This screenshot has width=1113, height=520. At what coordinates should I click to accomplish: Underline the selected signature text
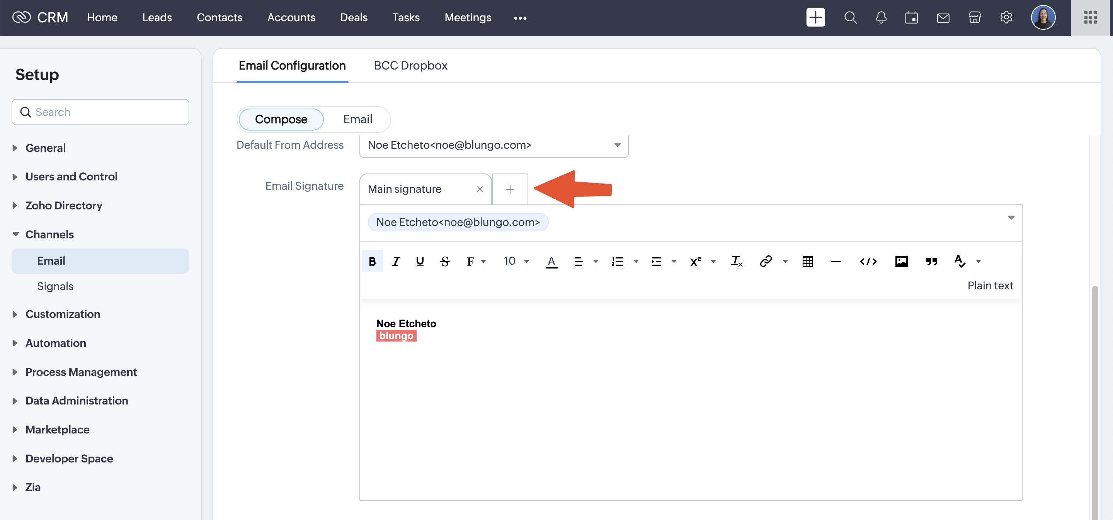click(420, 261)
